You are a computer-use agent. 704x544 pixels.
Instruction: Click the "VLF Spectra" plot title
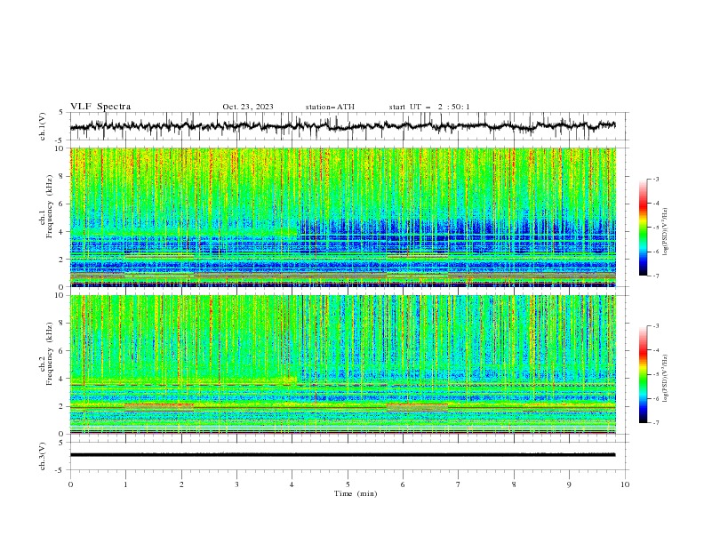(x=100, y=107)
